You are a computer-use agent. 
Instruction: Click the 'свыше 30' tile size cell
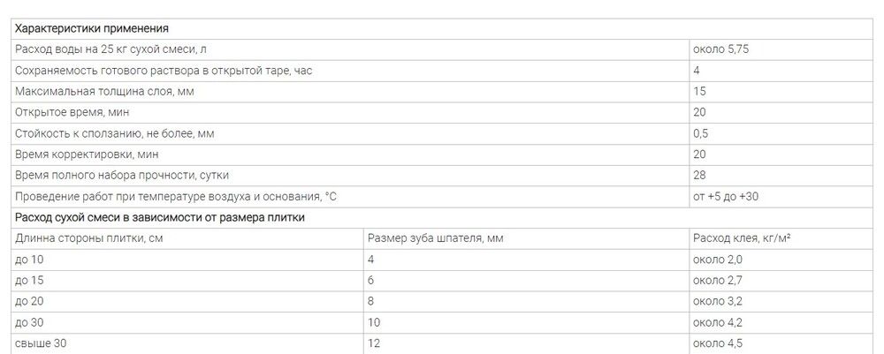(187, 343)
